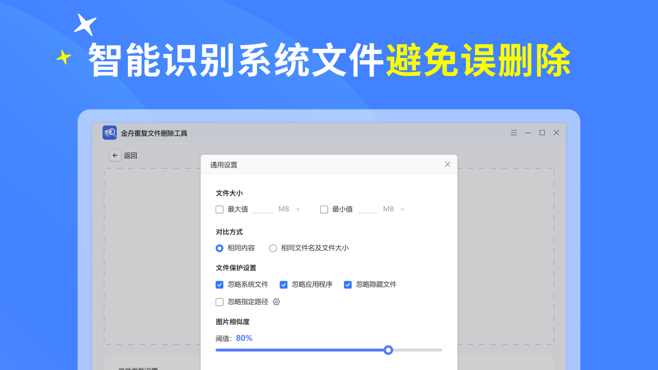Screen dimensions: 658x370
Task: Open the hamburger menu in the title bar
Action: coord(514,132)
